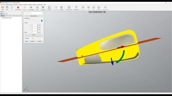Increase Offset with stepper arrow
The width and height of the screenshot is (172, 96).
(38, 32)
